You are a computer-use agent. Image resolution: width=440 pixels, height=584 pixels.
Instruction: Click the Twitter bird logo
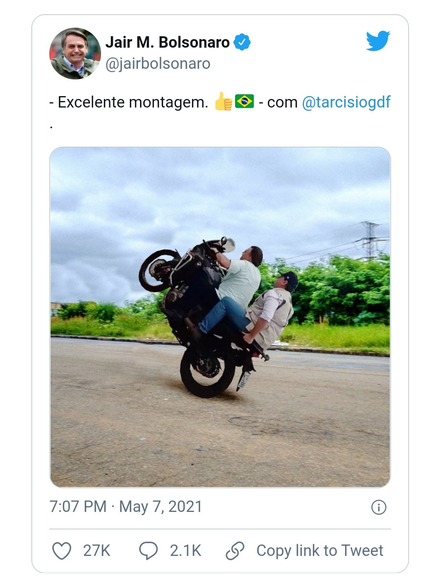pyautogui.click(x=378, y=41)
